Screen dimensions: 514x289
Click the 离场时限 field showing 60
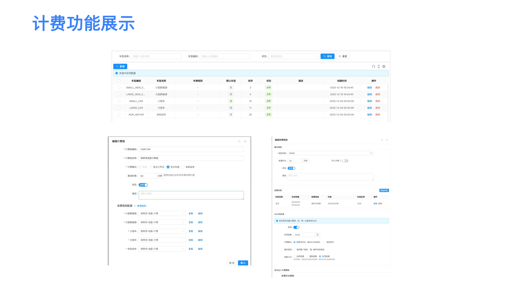pyautogui.click(x=147, y=176)
